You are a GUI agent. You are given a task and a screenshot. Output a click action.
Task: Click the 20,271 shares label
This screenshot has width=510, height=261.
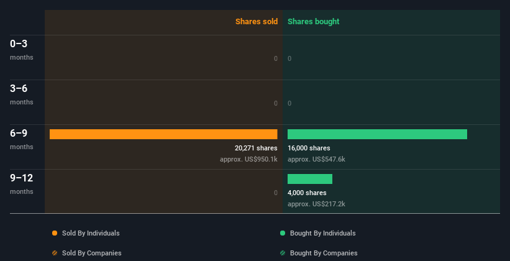256,148
